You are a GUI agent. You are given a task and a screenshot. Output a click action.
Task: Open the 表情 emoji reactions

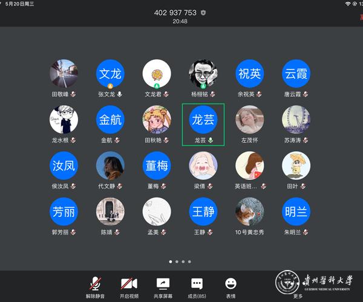pos(231,286)
